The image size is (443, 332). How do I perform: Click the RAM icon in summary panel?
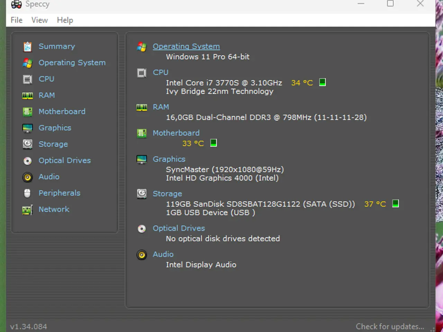coord(142,107)
